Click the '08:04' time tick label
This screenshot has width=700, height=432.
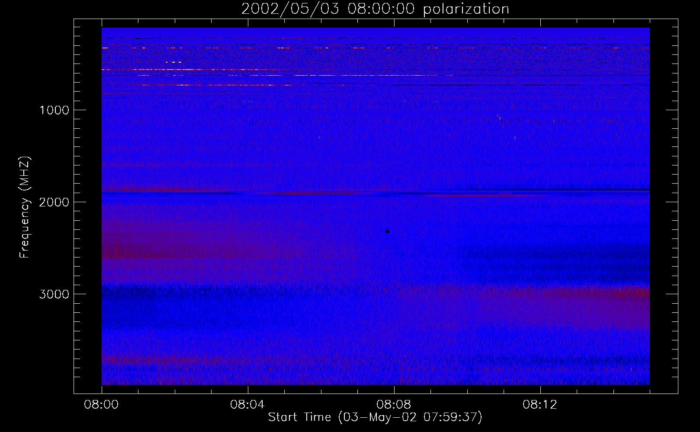click(247, 405)
